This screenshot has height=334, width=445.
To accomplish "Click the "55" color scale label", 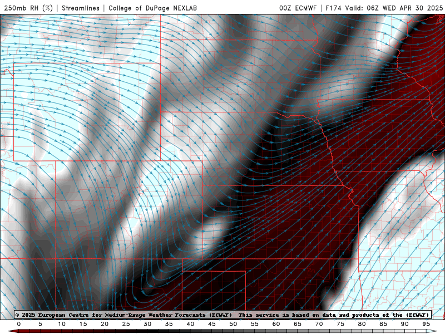I will tap(255, 324).
